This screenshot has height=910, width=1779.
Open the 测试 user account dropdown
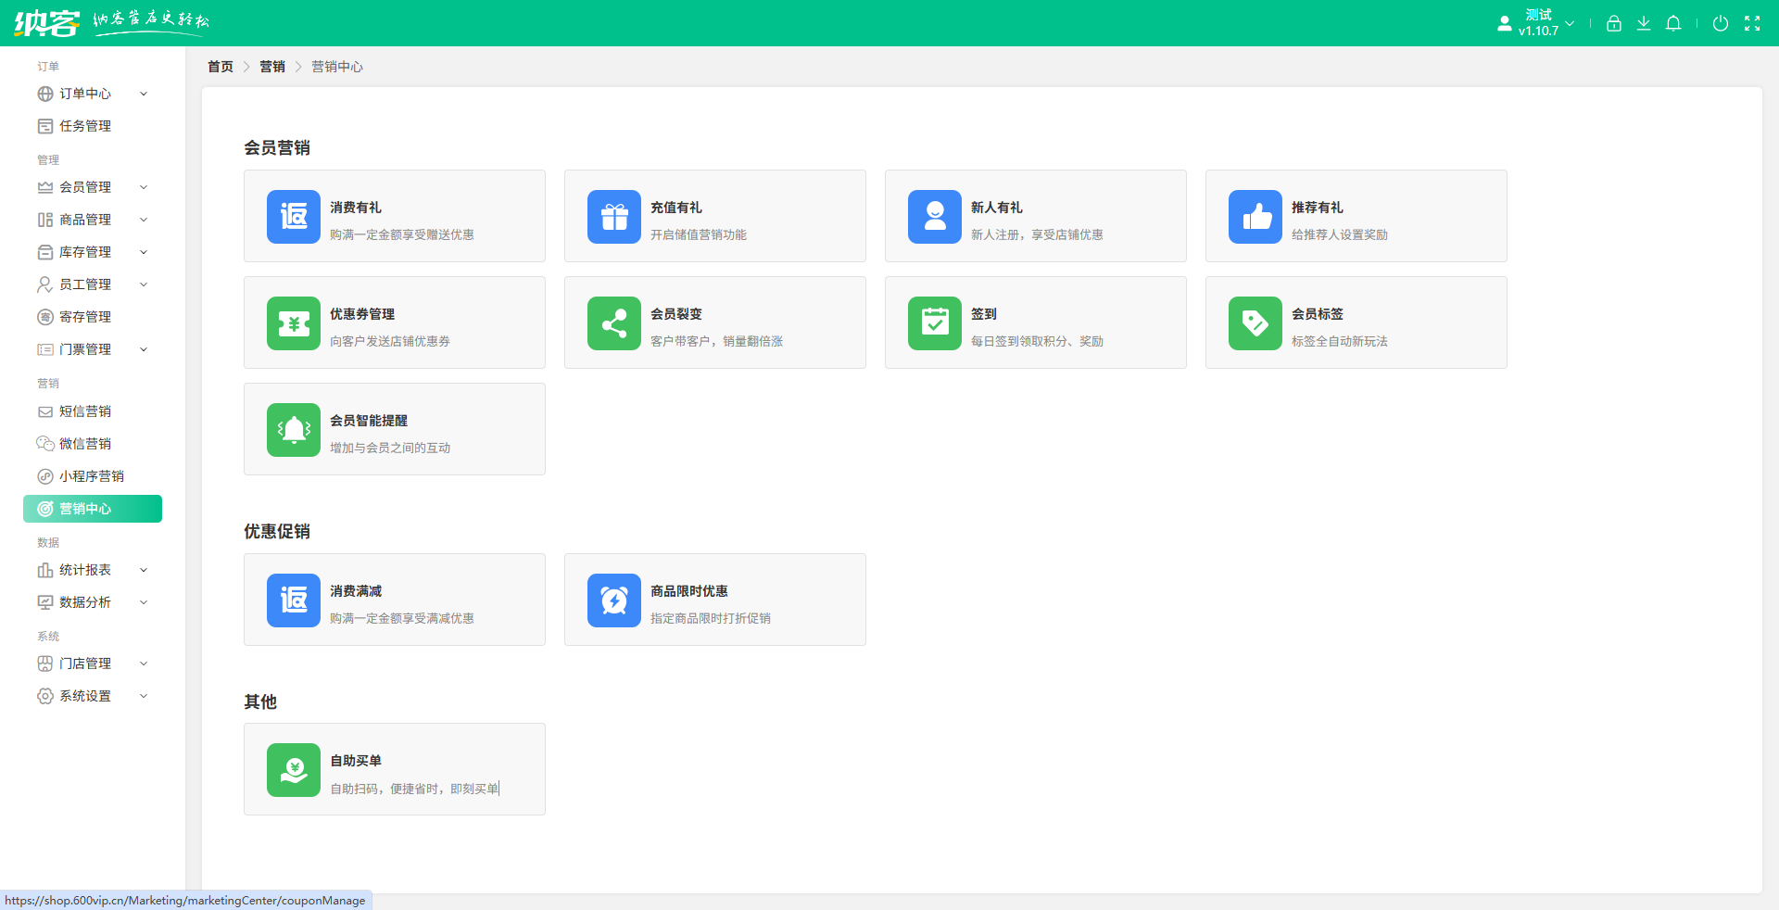point(1537,23)
